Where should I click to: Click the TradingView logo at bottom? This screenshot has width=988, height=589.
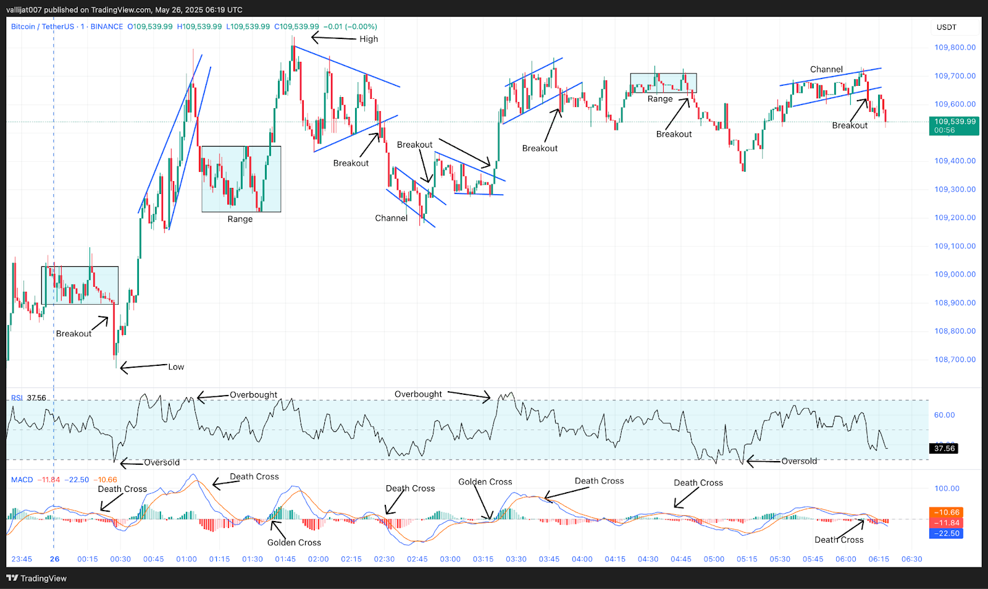click(x=36, y=578)
